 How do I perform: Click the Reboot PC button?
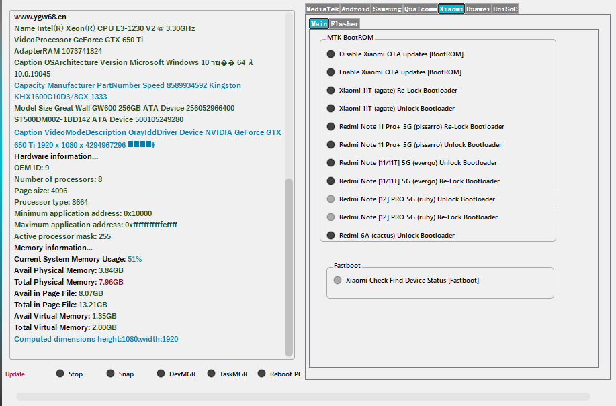point(280,374)
